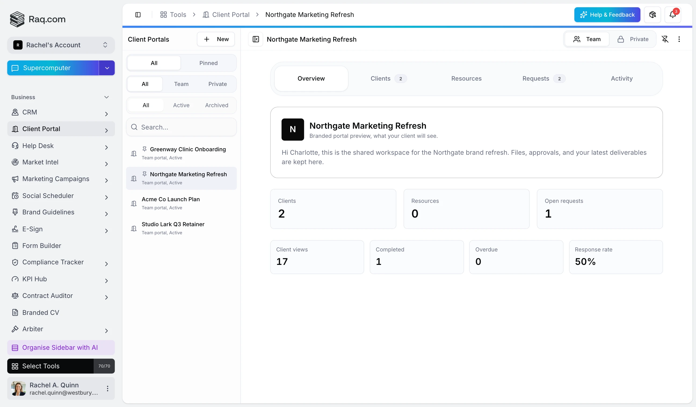Filter portals by Archived status

[x=217, y=105]
